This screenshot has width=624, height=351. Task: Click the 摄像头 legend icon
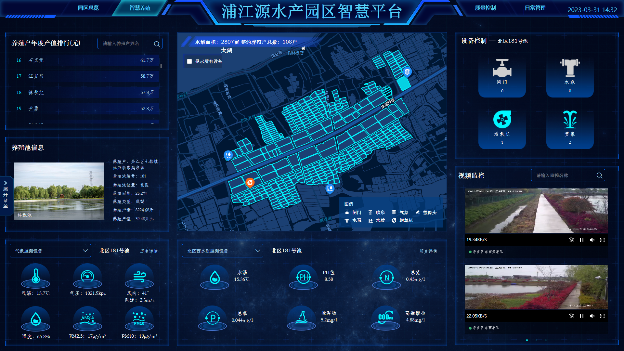point(418,212)
